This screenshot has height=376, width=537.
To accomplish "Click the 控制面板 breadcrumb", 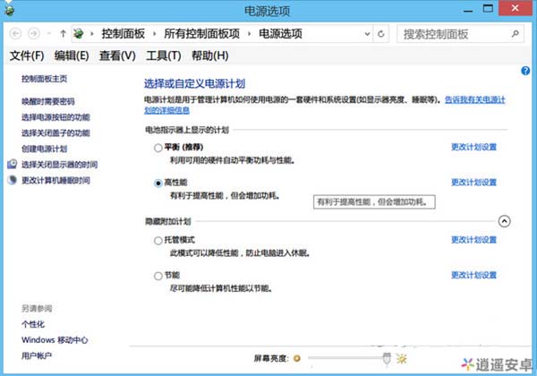I will click(x=124, y=33).
